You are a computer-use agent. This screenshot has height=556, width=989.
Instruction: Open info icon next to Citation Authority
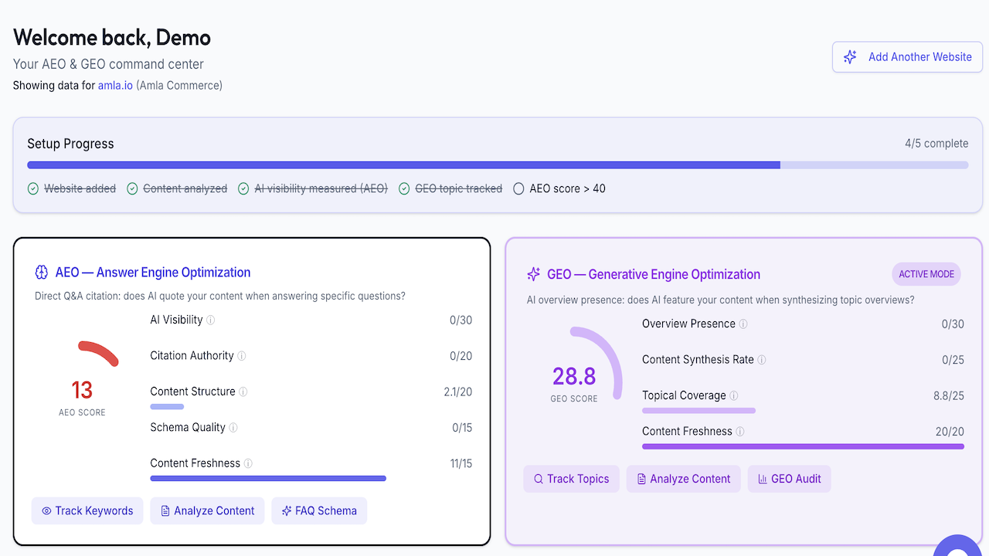(x=242, y=356)
